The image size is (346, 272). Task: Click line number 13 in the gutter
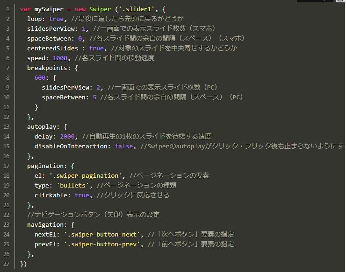[6, 126]
